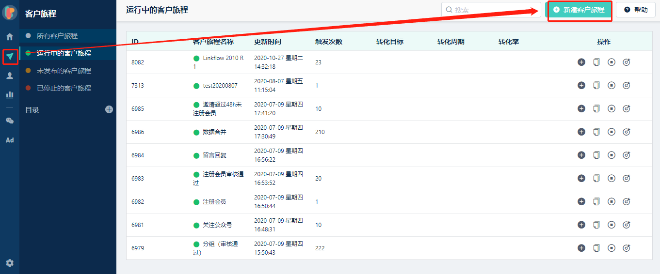Stop the journey with ID 6985

click(612, 108)
